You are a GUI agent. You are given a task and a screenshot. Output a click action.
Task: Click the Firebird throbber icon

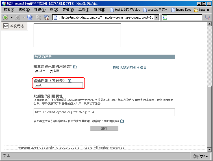coord(207,17)
